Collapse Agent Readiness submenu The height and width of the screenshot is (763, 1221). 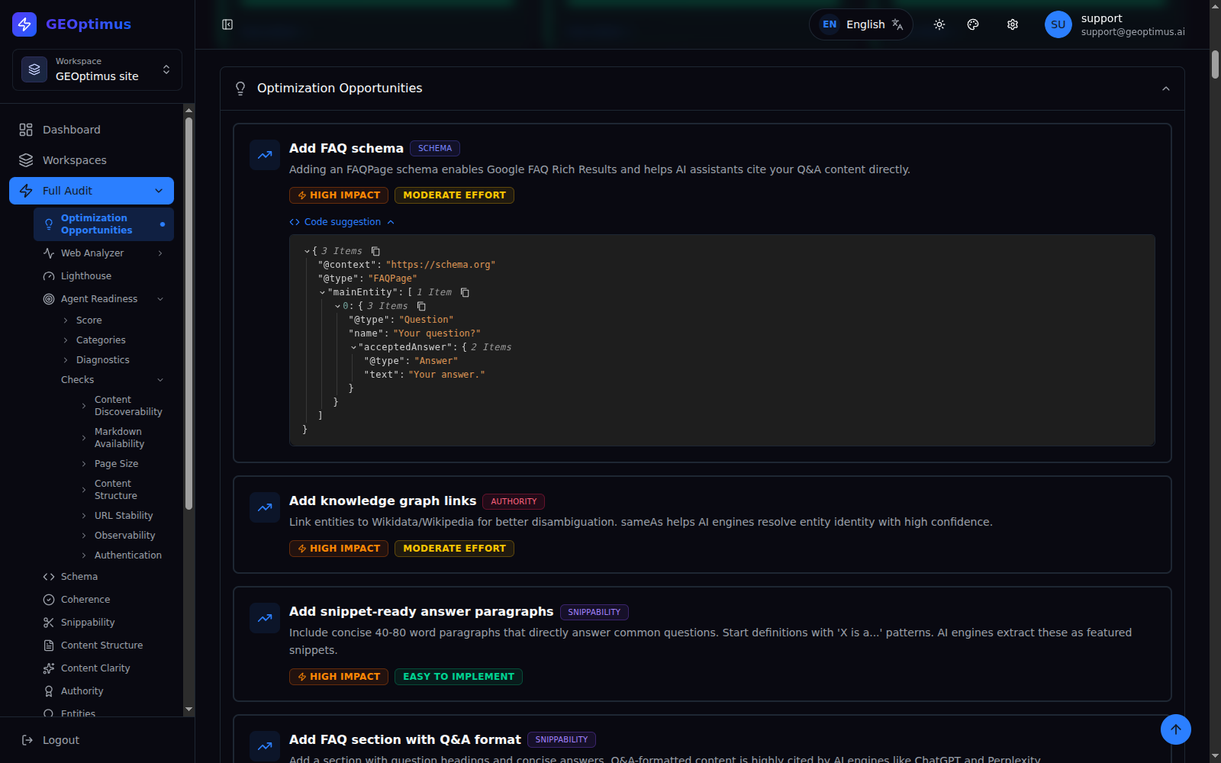click(x=160, y=299)
